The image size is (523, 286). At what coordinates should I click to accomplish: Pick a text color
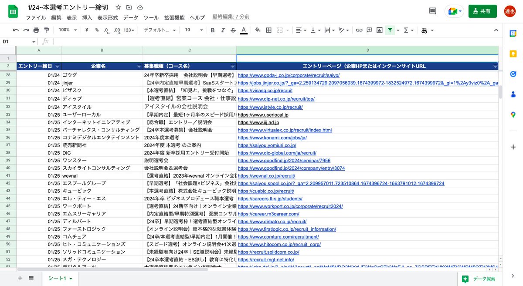click(x=244, y=30)
